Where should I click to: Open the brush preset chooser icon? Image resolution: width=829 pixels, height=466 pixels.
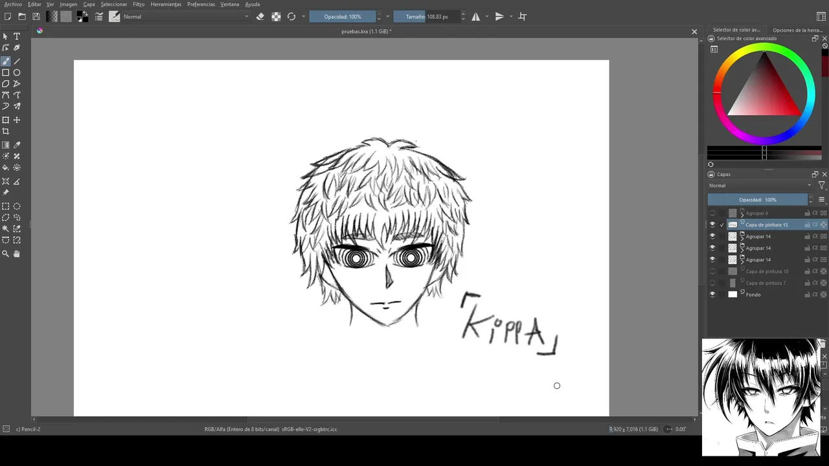tap(115, 17)
